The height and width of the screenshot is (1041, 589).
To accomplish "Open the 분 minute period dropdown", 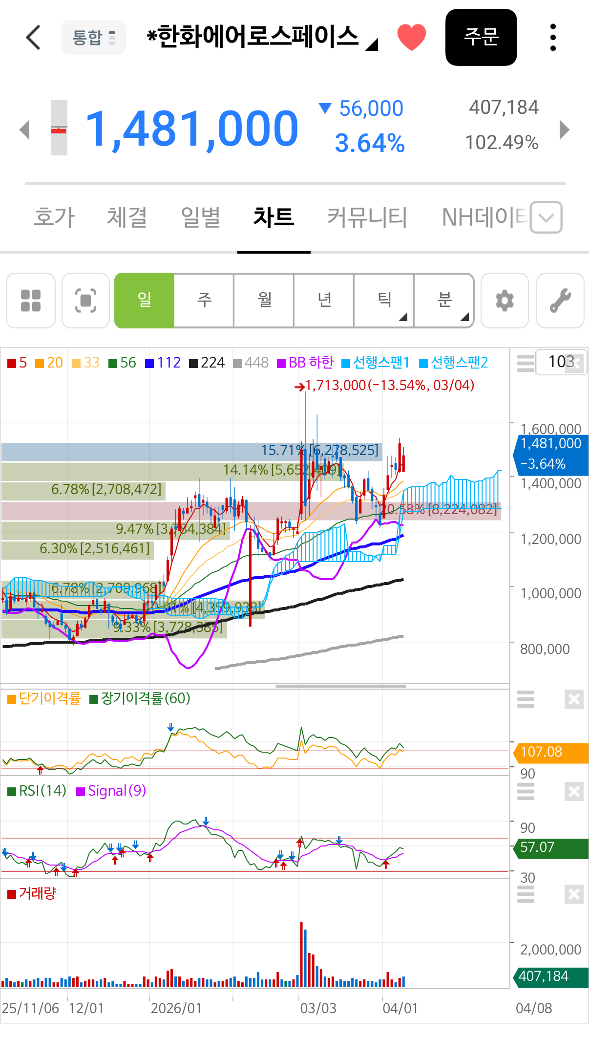I will (x=444, y=300).
